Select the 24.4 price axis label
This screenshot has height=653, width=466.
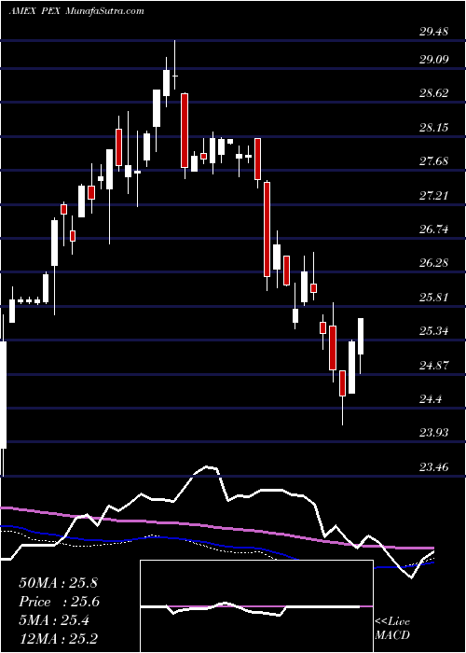431,399
